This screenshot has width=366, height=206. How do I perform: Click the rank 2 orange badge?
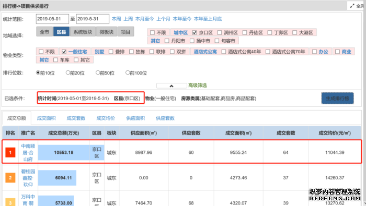click(10, 178)
